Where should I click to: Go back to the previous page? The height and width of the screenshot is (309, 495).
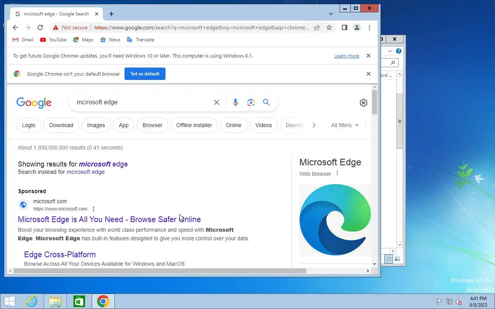click(15, 27)
